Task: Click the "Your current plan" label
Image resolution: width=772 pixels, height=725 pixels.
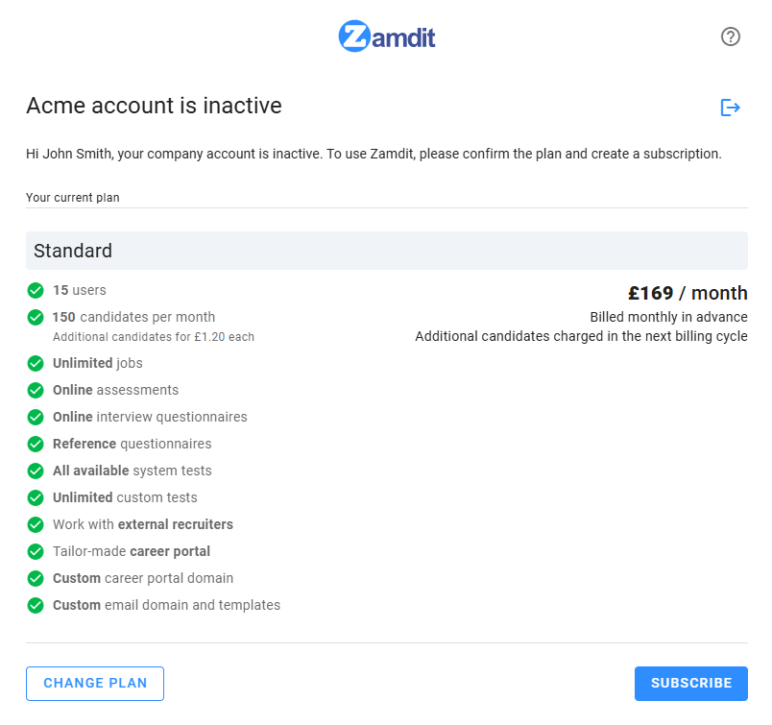Action: point(72,197)
